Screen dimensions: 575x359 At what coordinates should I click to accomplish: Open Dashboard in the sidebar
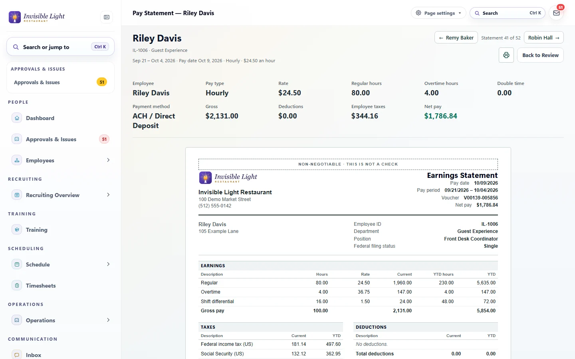61,118
